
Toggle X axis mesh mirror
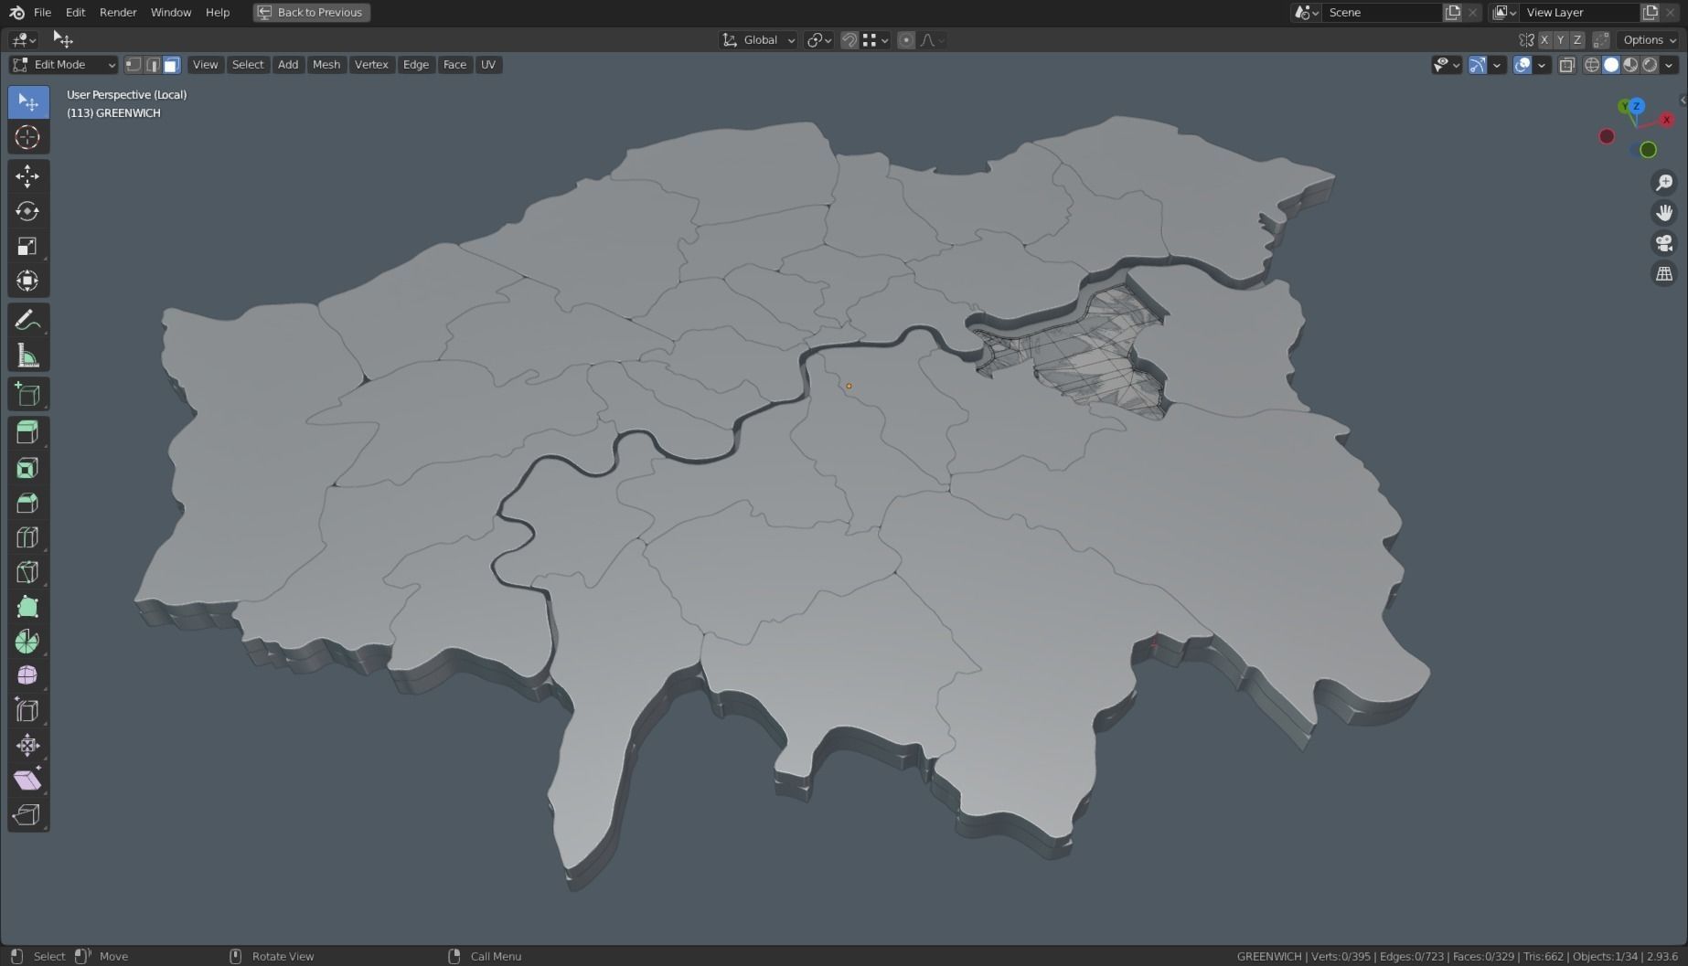(x=1544, y=40)
